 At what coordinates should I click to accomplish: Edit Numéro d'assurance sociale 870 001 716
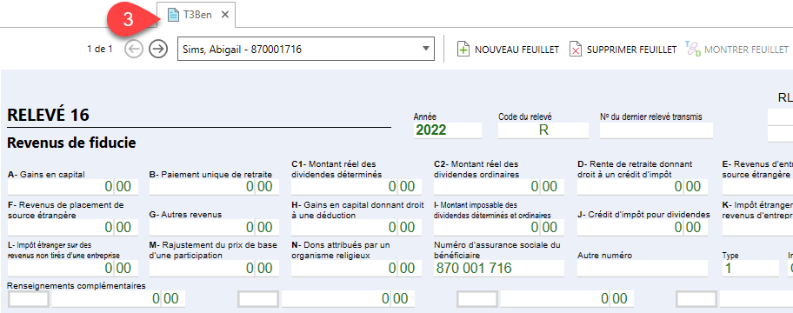(498, 268)
